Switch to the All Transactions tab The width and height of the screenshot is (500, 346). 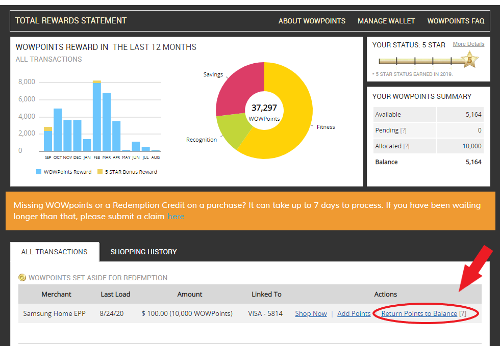click(55, 252)
